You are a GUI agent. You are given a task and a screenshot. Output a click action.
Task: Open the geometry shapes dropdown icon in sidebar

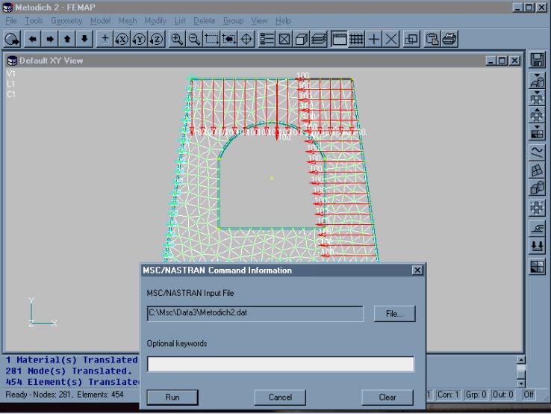(x=537, y=81)
